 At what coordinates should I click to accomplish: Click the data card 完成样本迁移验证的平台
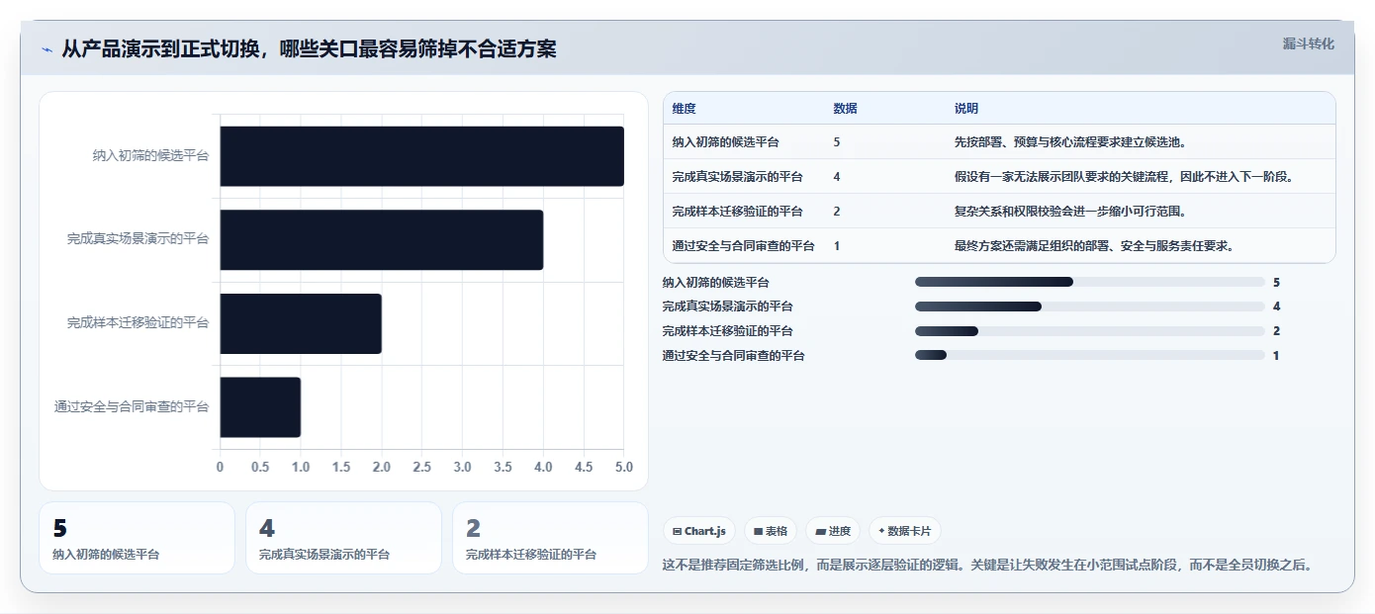point(550,538)
